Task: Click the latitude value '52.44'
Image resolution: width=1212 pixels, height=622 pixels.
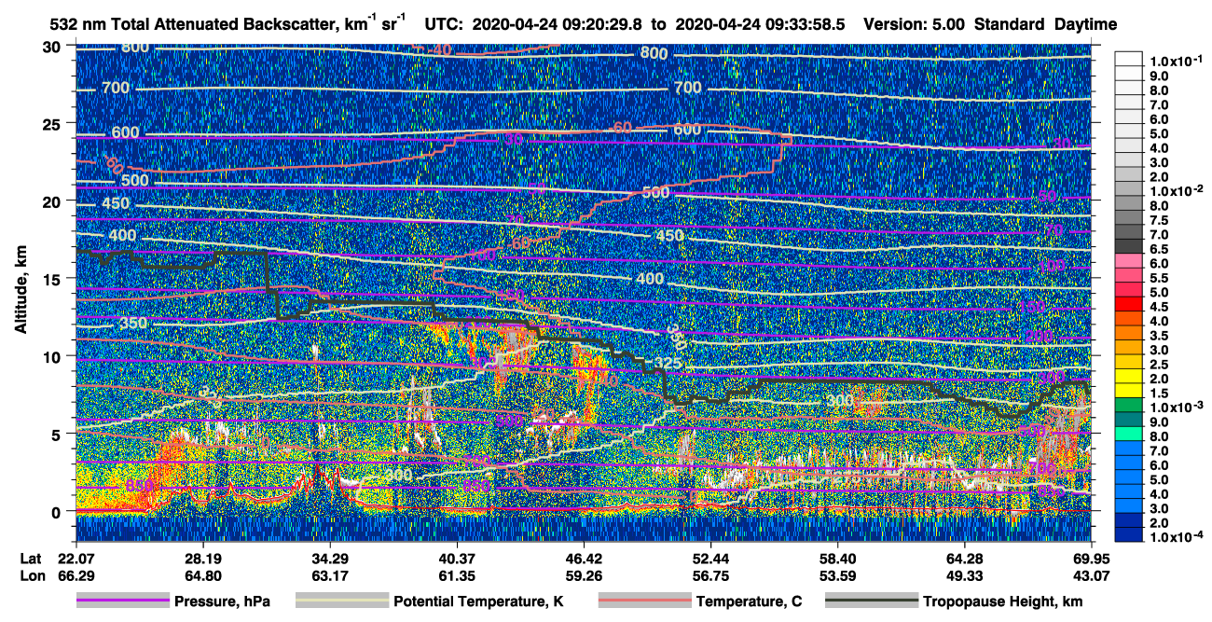Action: [710, 559]
